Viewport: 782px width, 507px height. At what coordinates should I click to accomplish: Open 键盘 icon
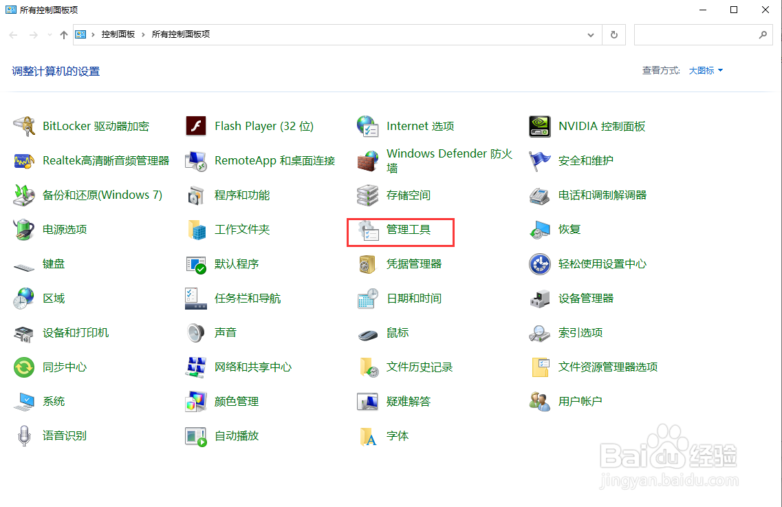(24, 267)
